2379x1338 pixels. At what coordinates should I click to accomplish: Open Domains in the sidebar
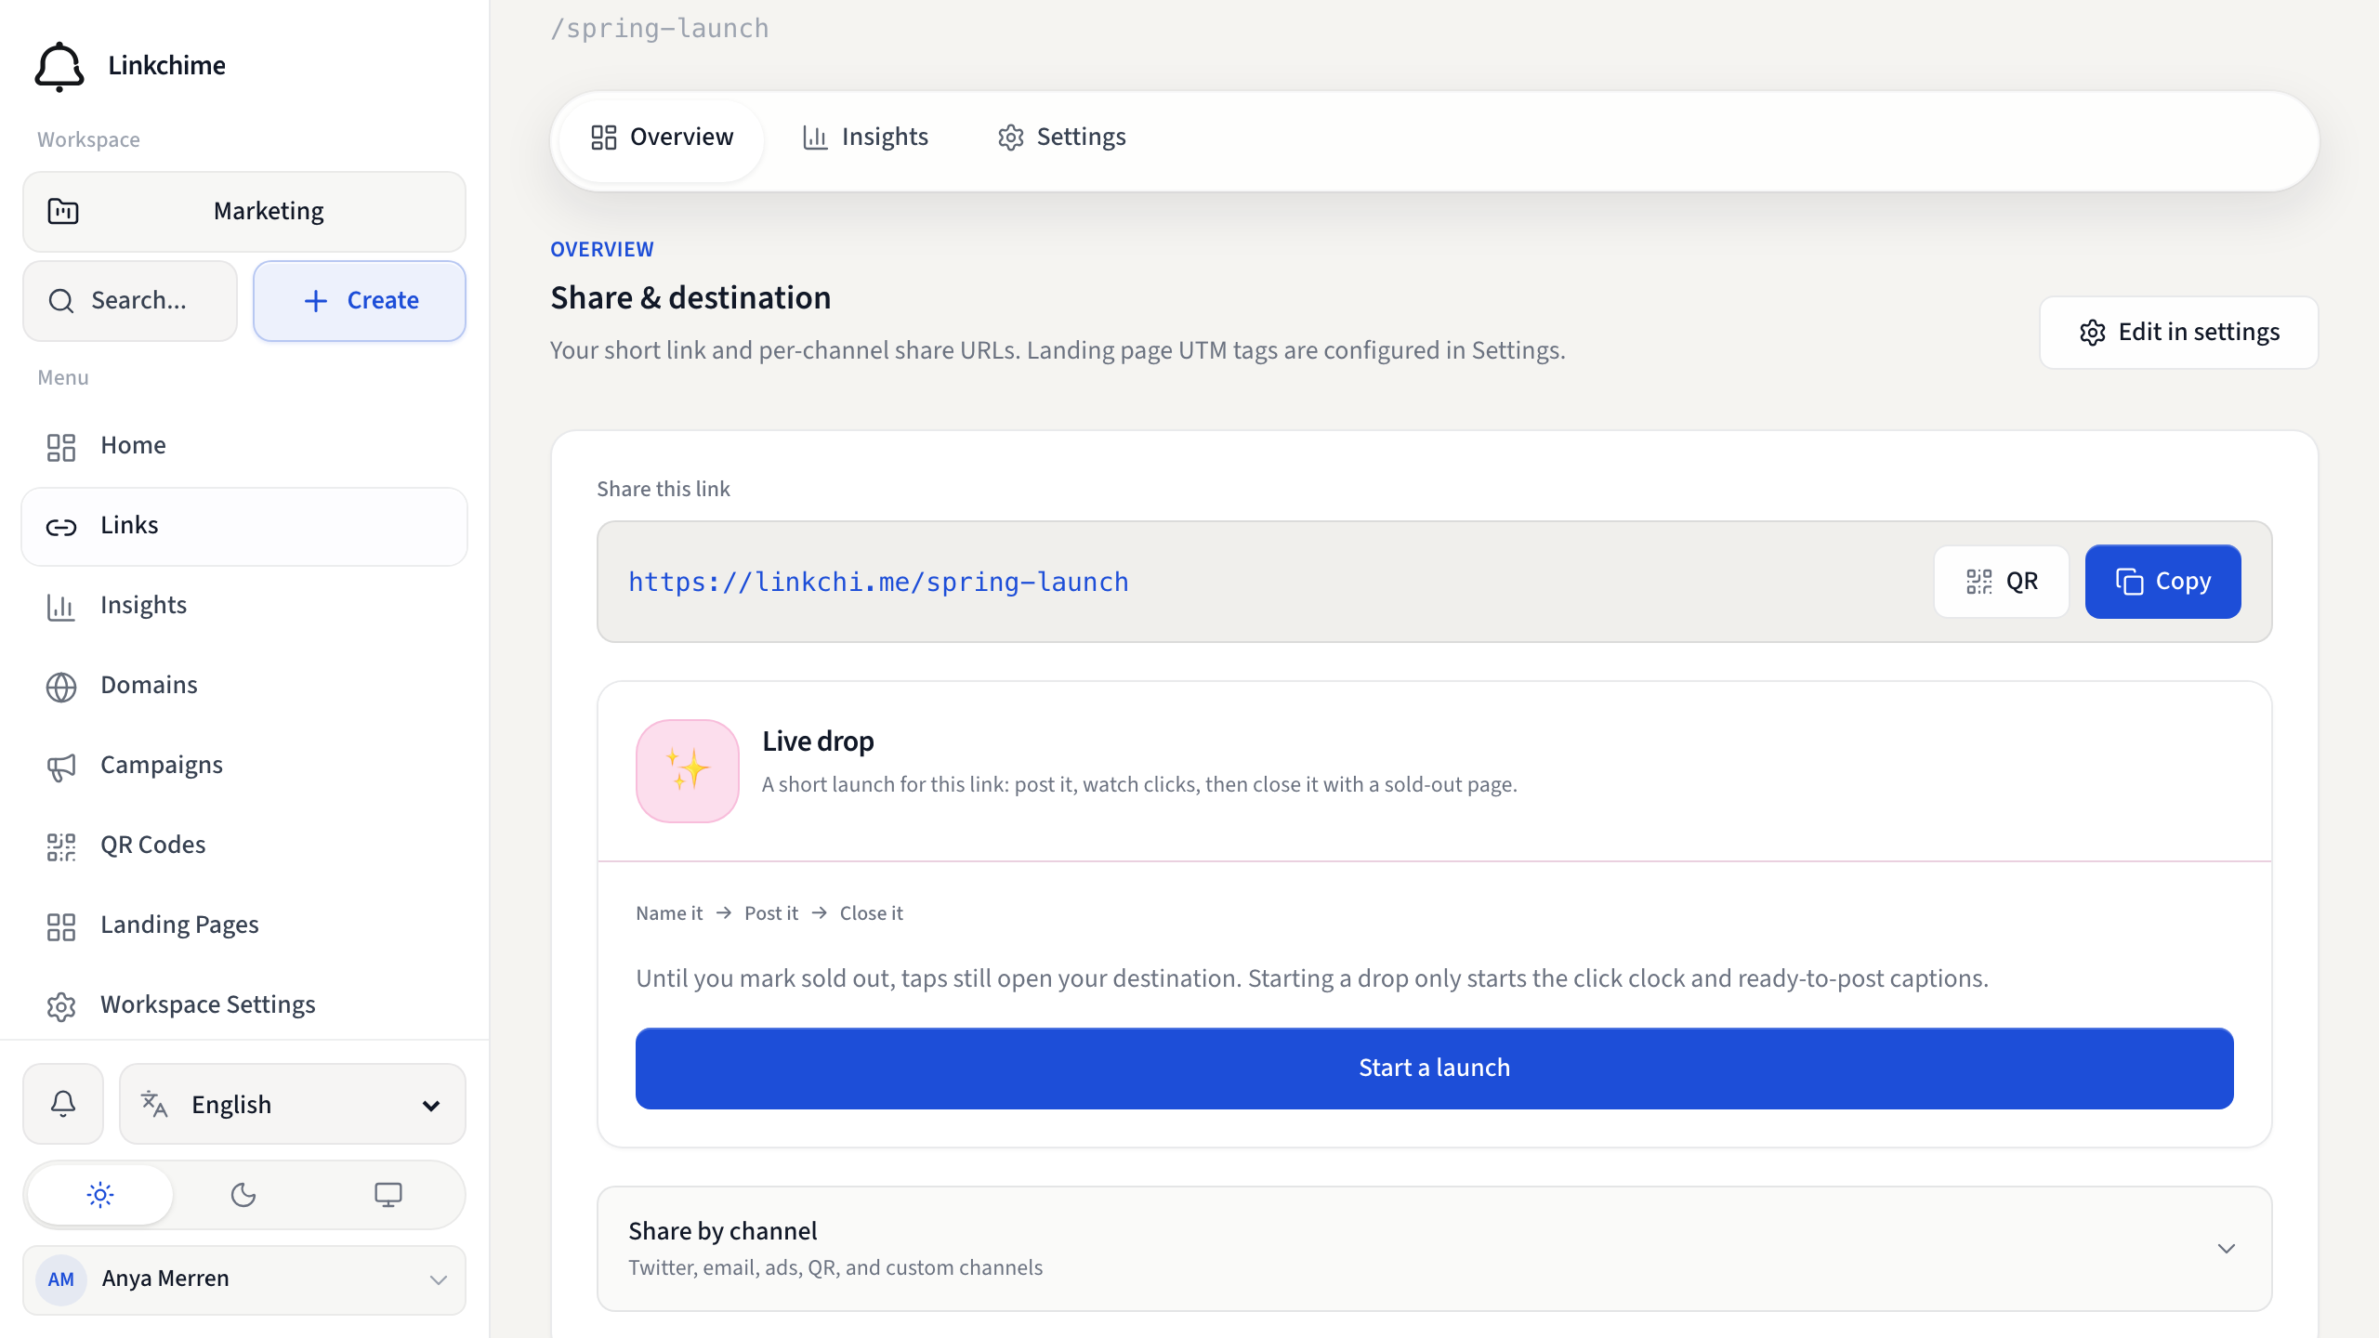click(244, 686)
